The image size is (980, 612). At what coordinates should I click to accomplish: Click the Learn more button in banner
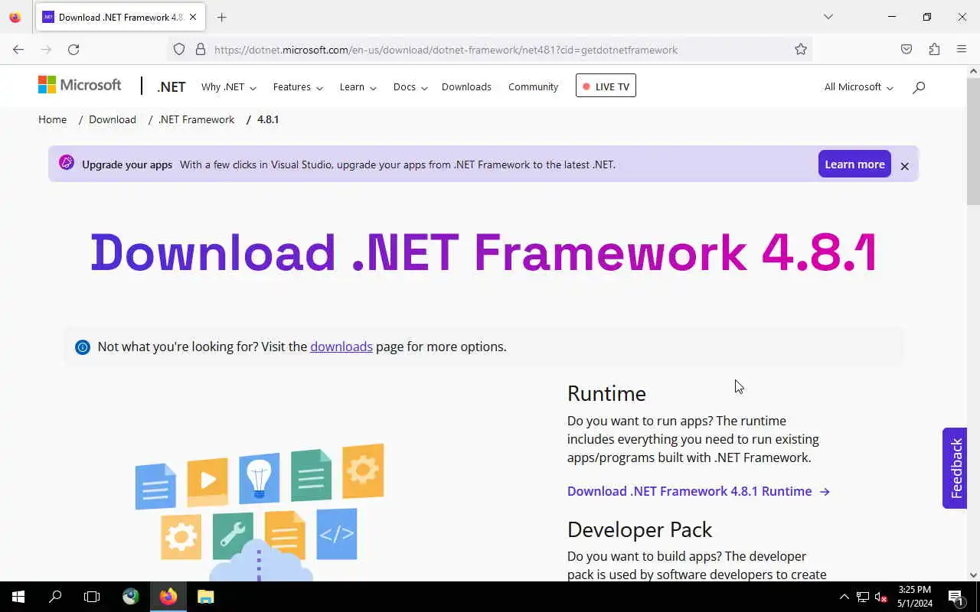(854, 164)
